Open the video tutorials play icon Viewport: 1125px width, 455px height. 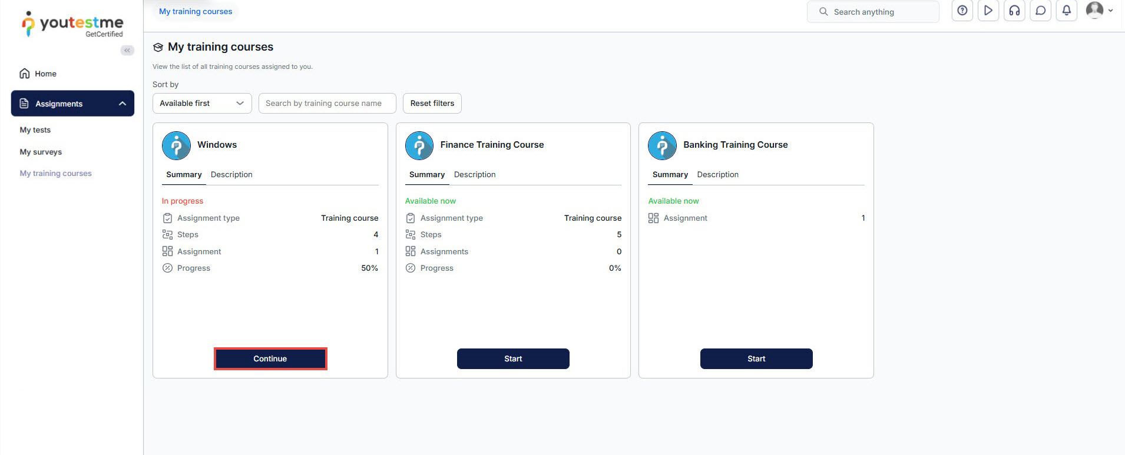[988, 11]
